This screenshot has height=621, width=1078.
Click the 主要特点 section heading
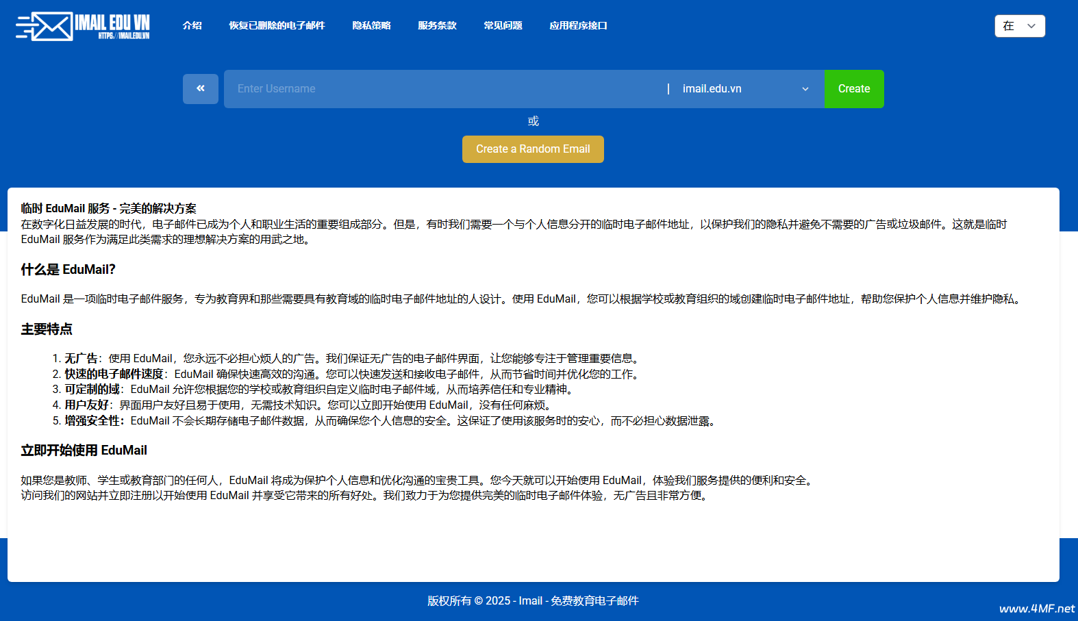47,329
